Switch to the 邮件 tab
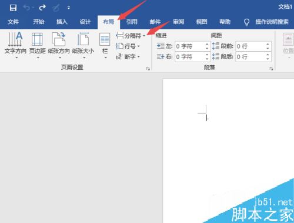The width and height of the screenshot is (294, 223). coord(155,22)
